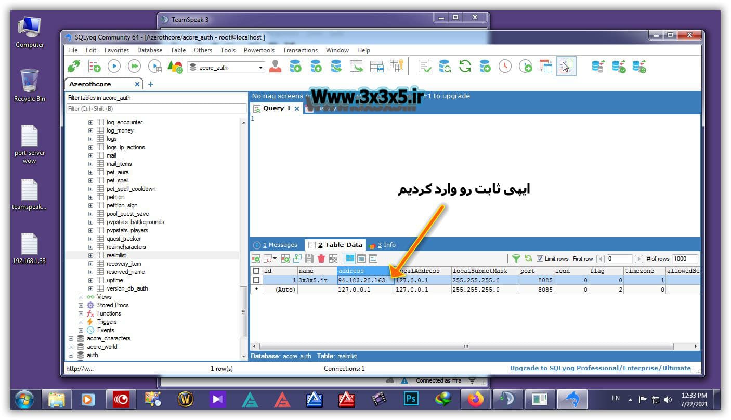
Task: Switch to the 3 Info tab
Action: [382, 245]
